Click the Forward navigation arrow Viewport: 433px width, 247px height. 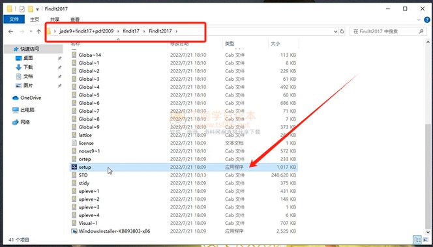(x=22, y=31)
